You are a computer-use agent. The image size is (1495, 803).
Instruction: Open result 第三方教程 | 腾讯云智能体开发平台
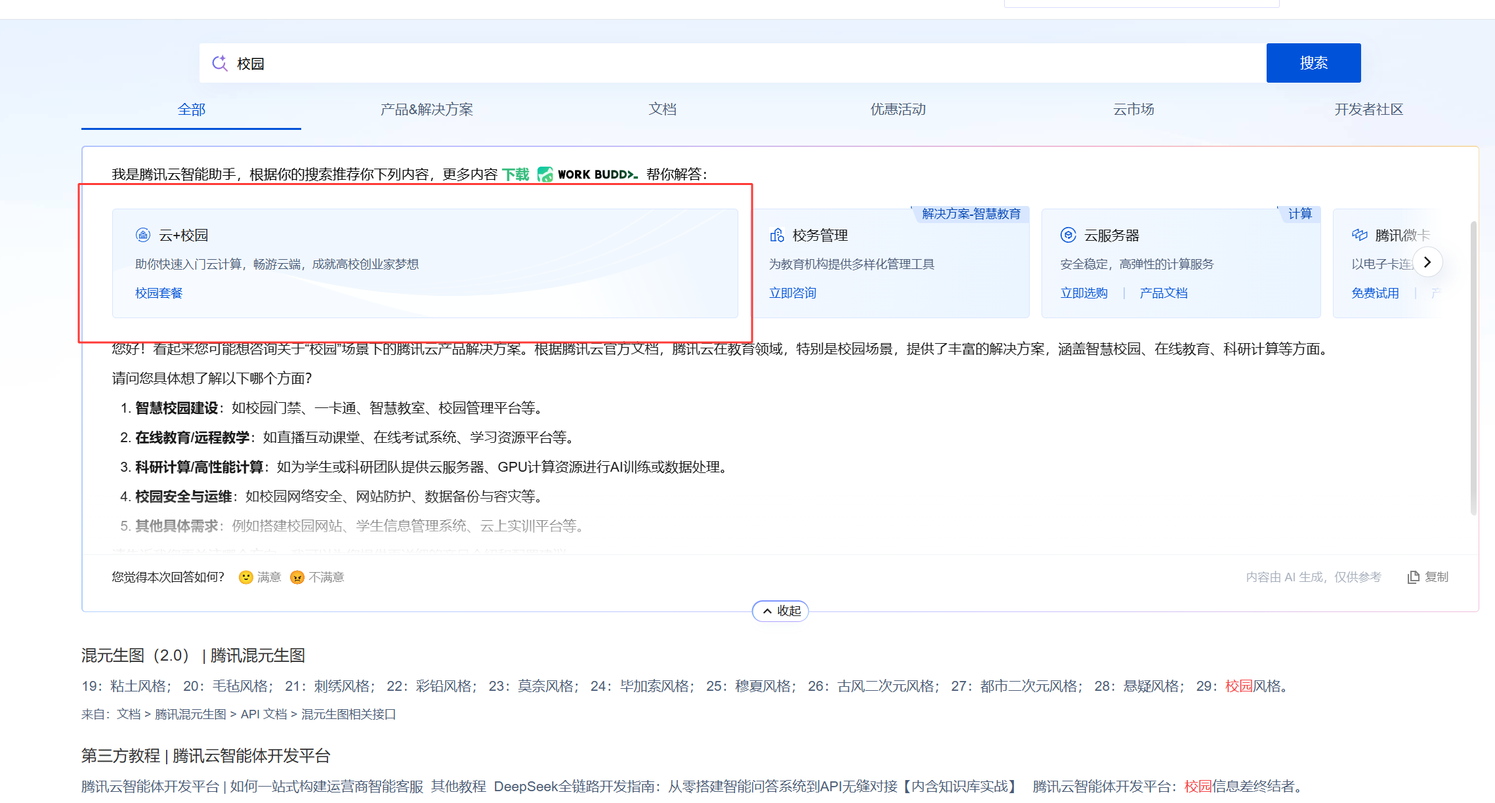pyautogui.click(x=205, y=756)
